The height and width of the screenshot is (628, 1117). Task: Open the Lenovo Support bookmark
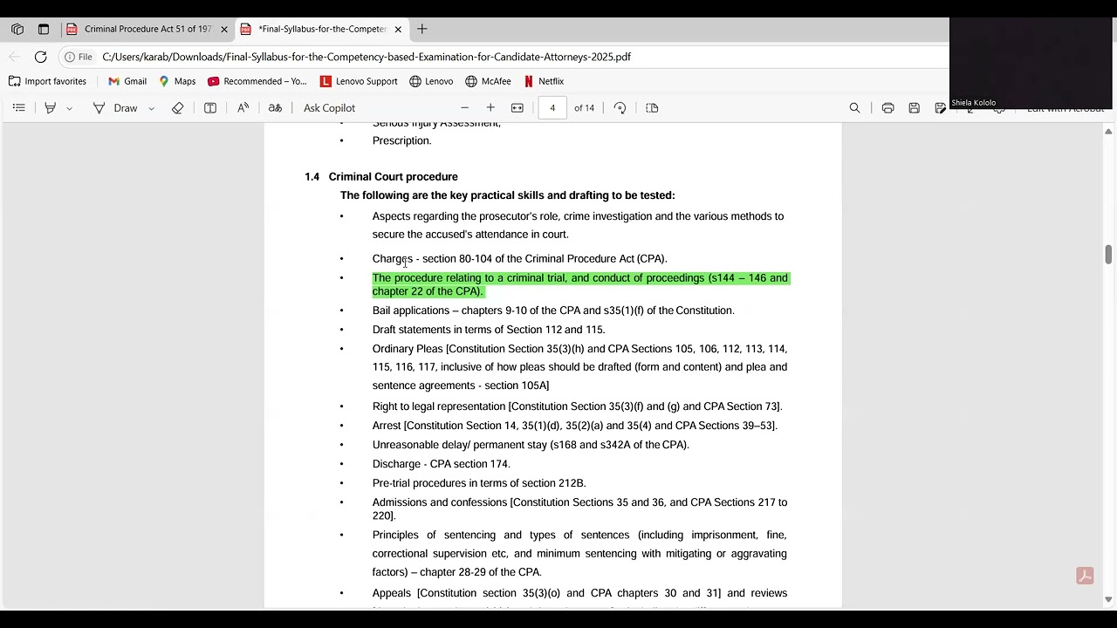(359, 81)
